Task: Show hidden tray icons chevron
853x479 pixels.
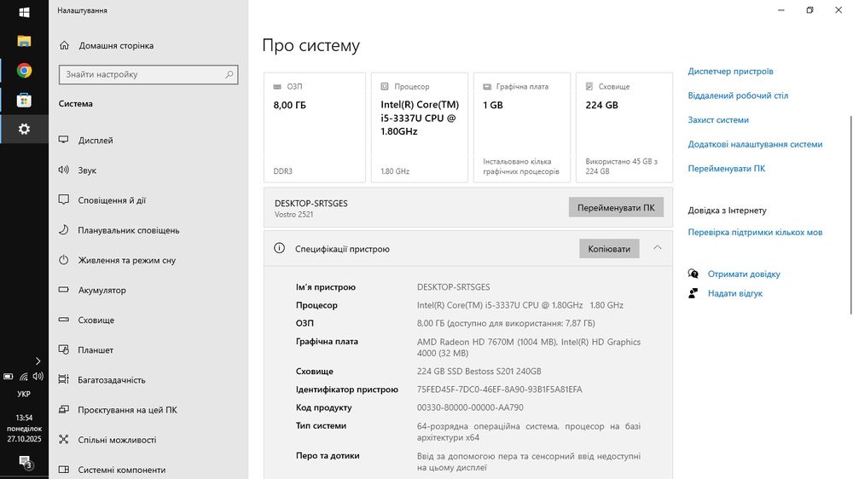Action: point(38,361)
